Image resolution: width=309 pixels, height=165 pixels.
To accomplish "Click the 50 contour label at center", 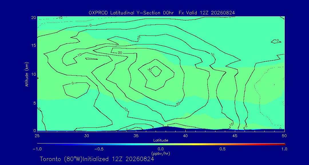I will pos(150,70).
